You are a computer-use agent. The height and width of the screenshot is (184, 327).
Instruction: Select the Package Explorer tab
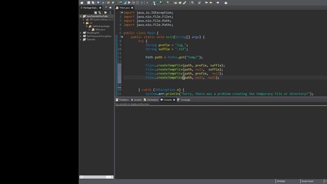[x=90, y=8]
